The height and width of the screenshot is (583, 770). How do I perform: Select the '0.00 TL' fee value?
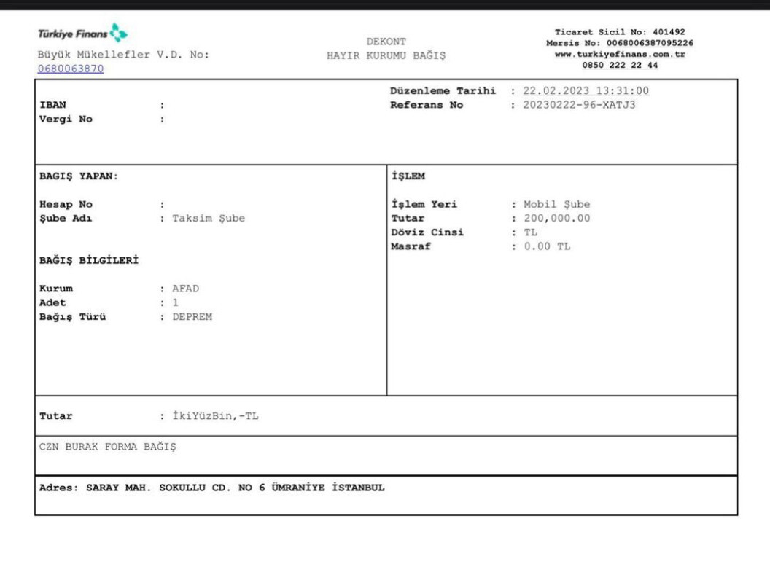click(x=547, y=246)
